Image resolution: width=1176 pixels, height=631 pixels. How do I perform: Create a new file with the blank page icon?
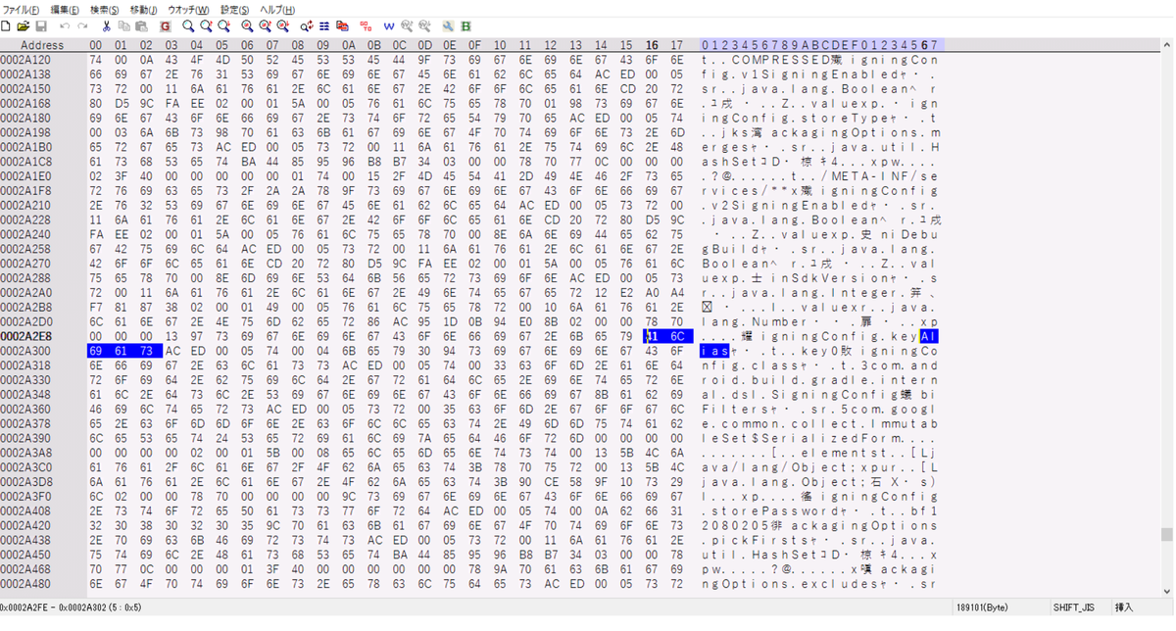pos(6,26)
